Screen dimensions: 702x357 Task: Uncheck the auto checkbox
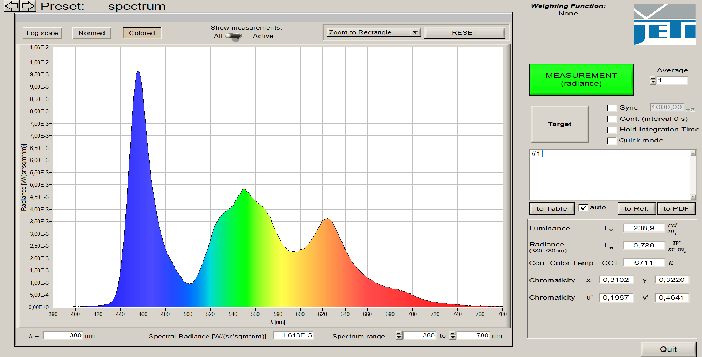pyautogui.click(x=583, y=208)
